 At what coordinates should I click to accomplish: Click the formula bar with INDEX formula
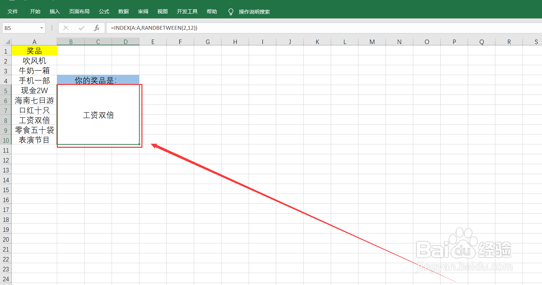324,28
